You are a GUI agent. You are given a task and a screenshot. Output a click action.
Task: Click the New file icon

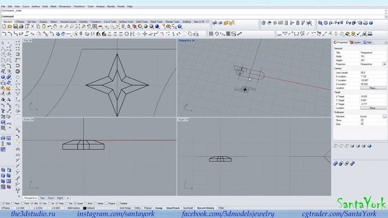[x=4, y=27]
